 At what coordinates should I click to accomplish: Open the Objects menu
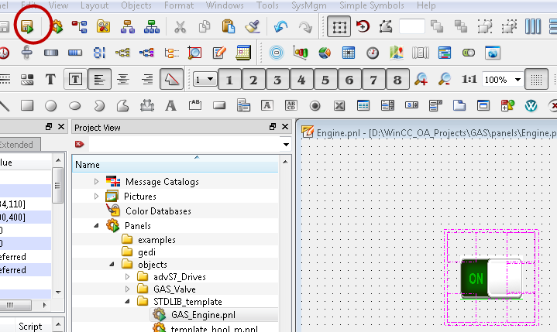coord(136,5)
